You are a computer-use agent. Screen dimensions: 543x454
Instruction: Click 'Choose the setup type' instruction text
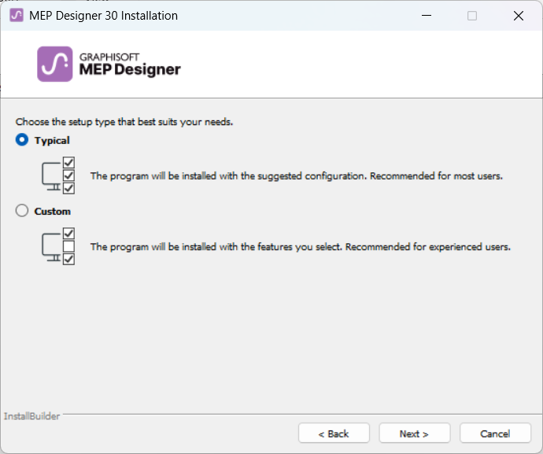click(x=124, y=122)
